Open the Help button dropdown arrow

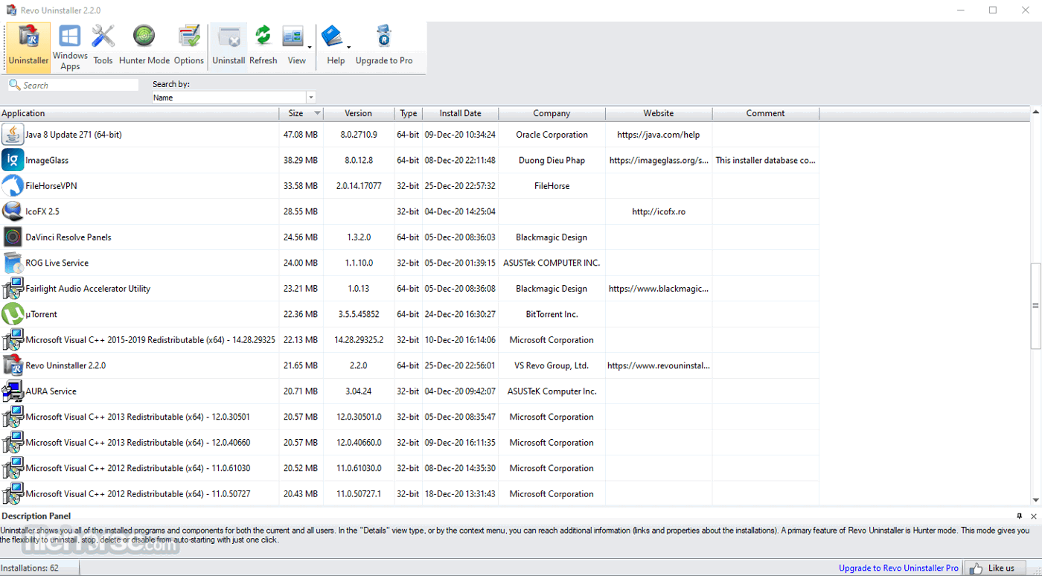tap(348, 48)
